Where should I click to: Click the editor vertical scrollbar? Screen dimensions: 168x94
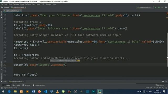(x=167, y=50)
